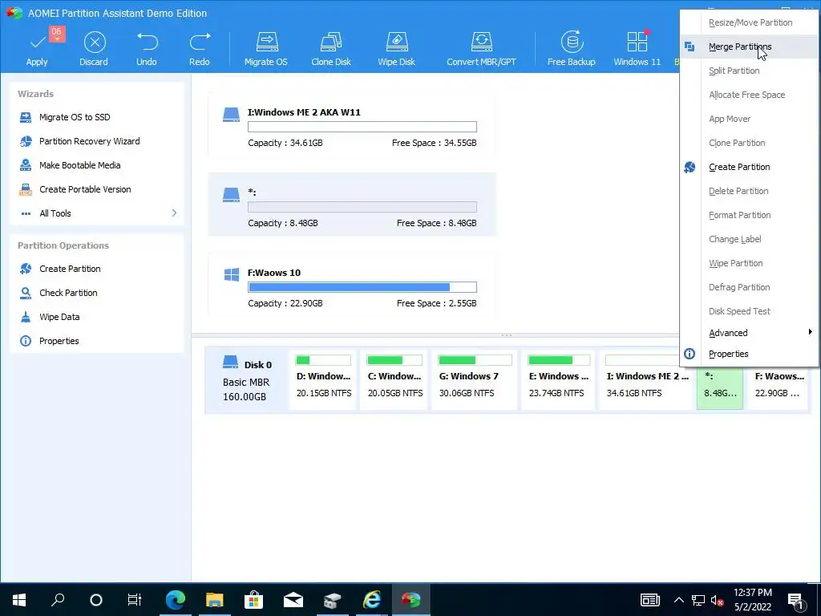Click the Redo arrow icon
The image size is (821, 616).
pyautogui.click(x=200, y=42)
